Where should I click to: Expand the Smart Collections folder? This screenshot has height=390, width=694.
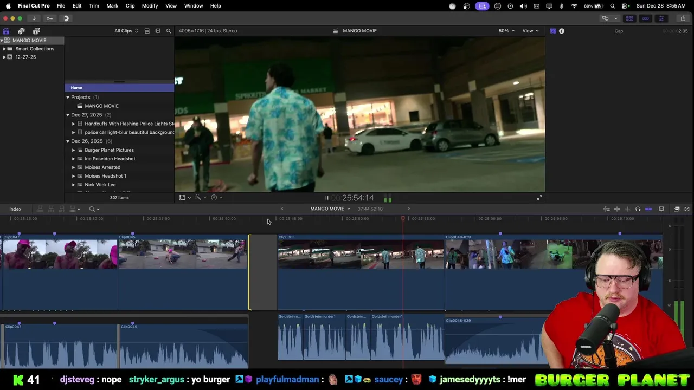[x=4, y=49]
